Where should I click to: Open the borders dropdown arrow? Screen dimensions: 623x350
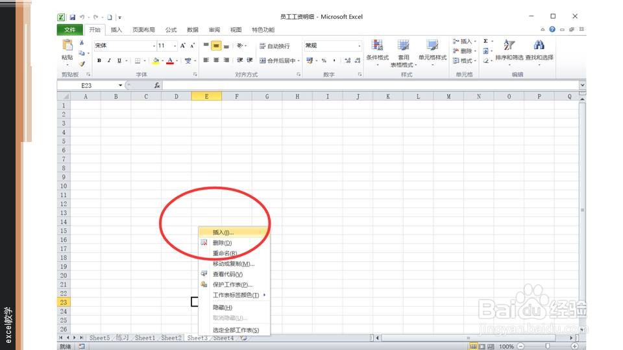click(145, 61)
